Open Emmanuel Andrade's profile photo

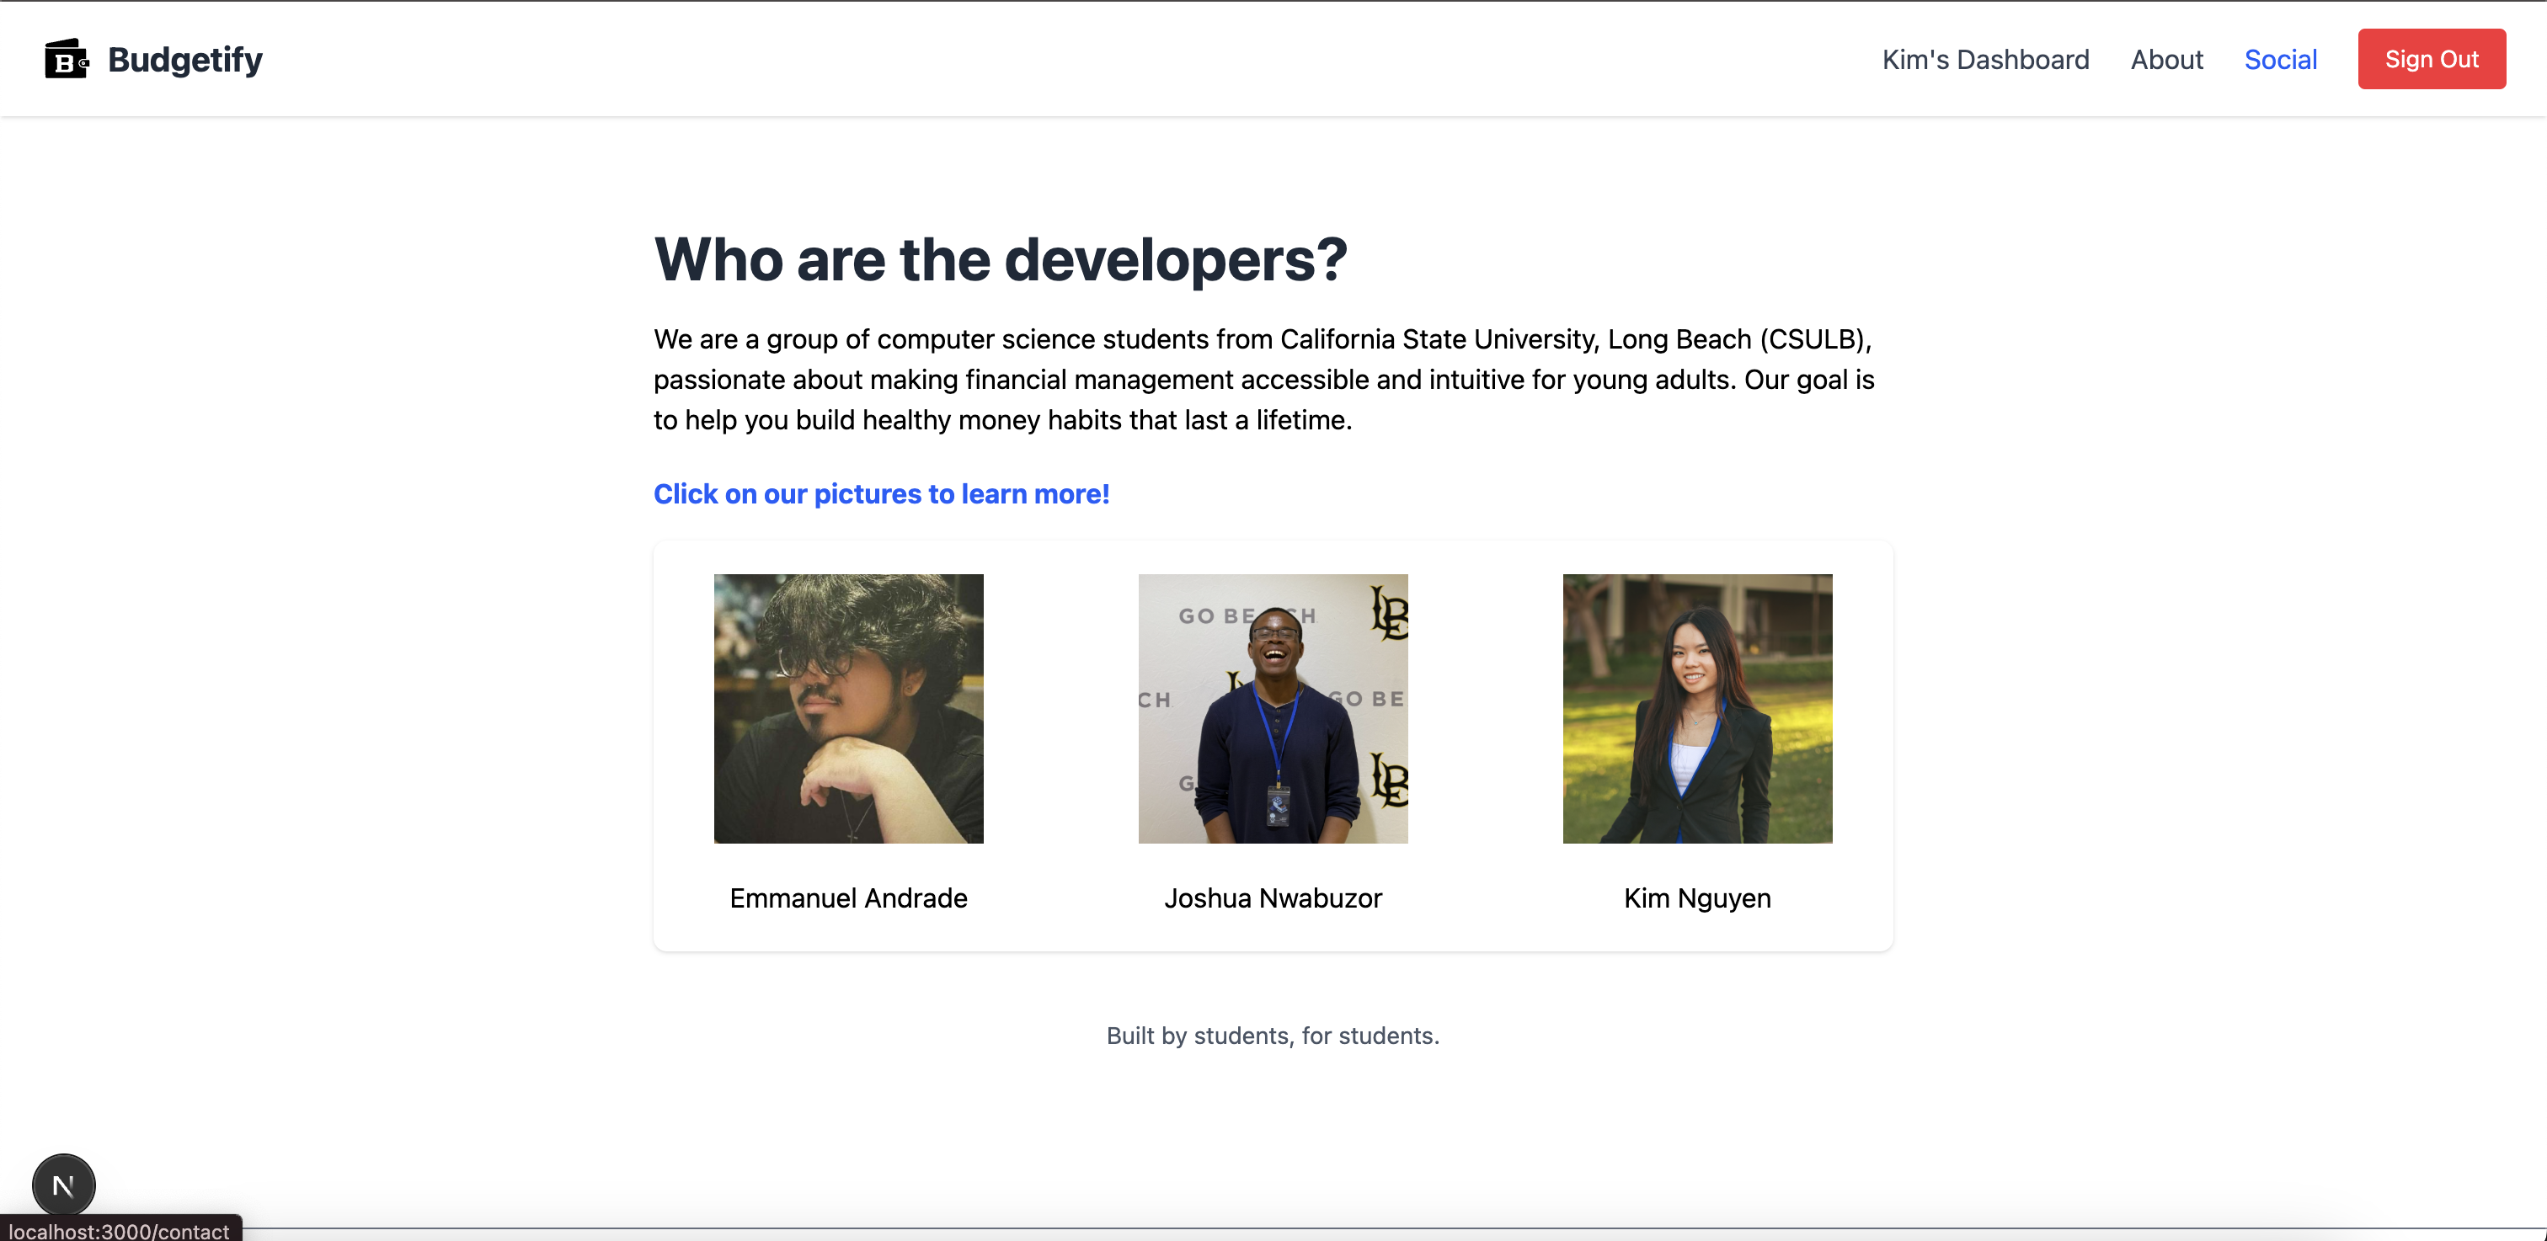tap(848, 708)
